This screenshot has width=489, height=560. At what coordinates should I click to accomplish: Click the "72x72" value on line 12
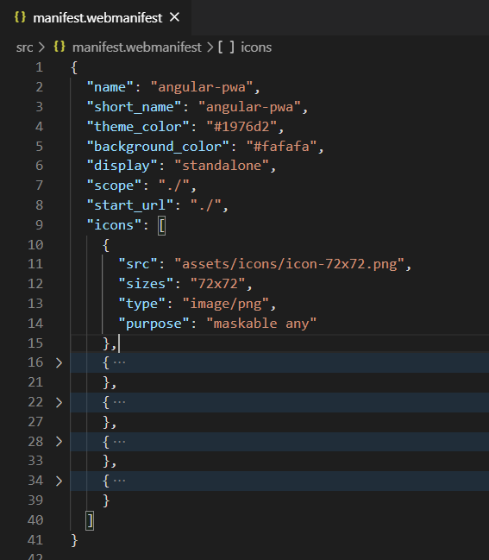[217, 284]
